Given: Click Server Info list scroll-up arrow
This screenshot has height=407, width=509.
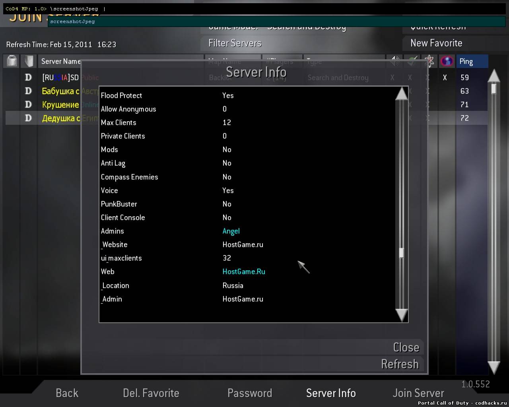Looking at the screenshot, I should click(401, 93).
